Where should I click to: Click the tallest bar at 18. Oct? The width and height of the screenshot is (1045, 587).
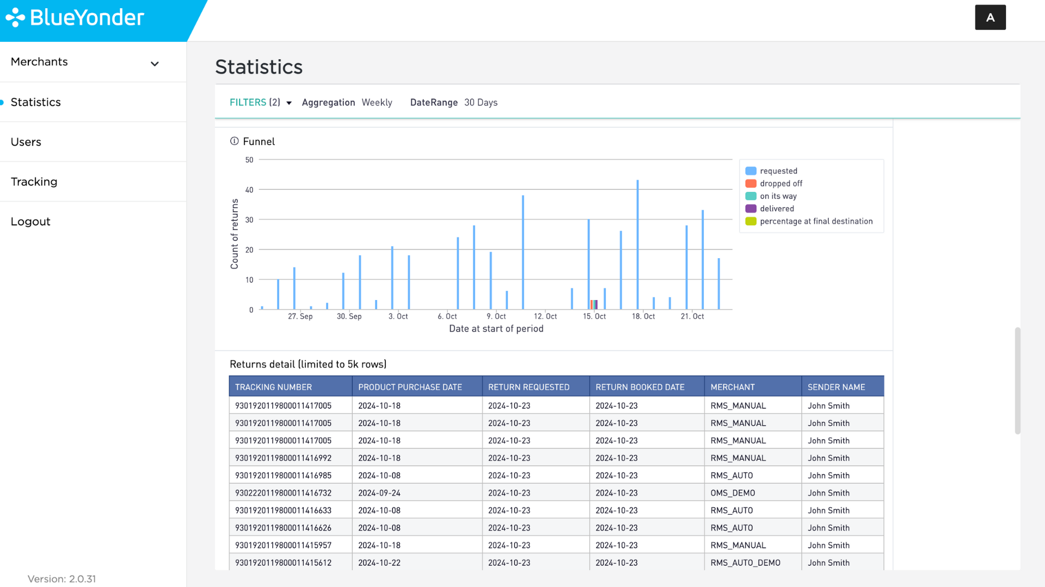637,245
